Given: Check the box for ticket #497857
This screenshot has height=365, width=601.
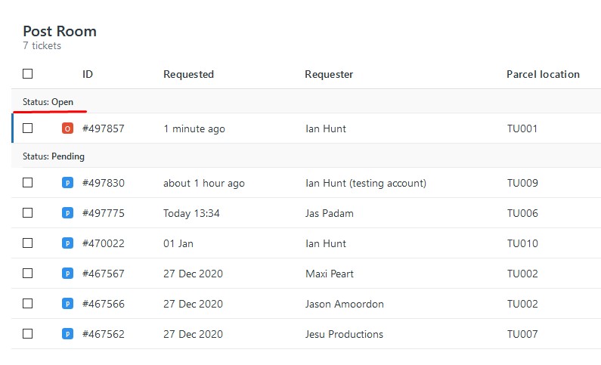Looking at the screenshot, I should [28, 128].
